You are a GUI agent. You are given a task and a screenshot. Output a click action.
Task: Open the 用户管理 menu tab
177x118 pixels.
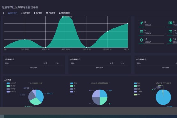[38, 13]
